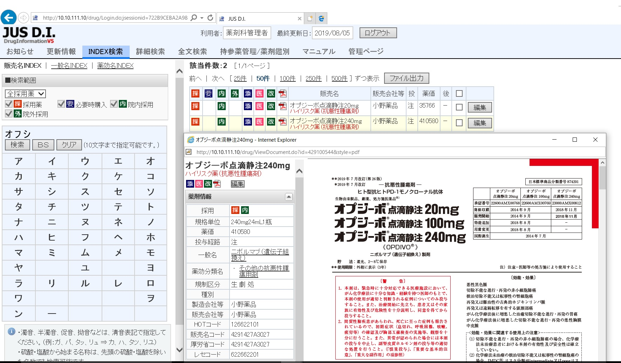Click the 検索 button
The height and width of the screenshot is (363, 621).
pyautogui.click(x=17, y=145)
